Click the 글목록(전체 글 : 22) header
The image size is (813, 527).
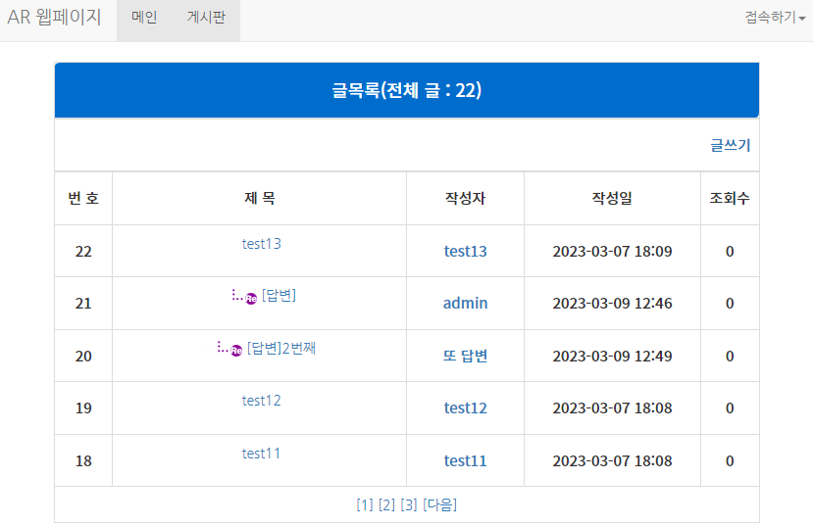click(x=407, y=90)
